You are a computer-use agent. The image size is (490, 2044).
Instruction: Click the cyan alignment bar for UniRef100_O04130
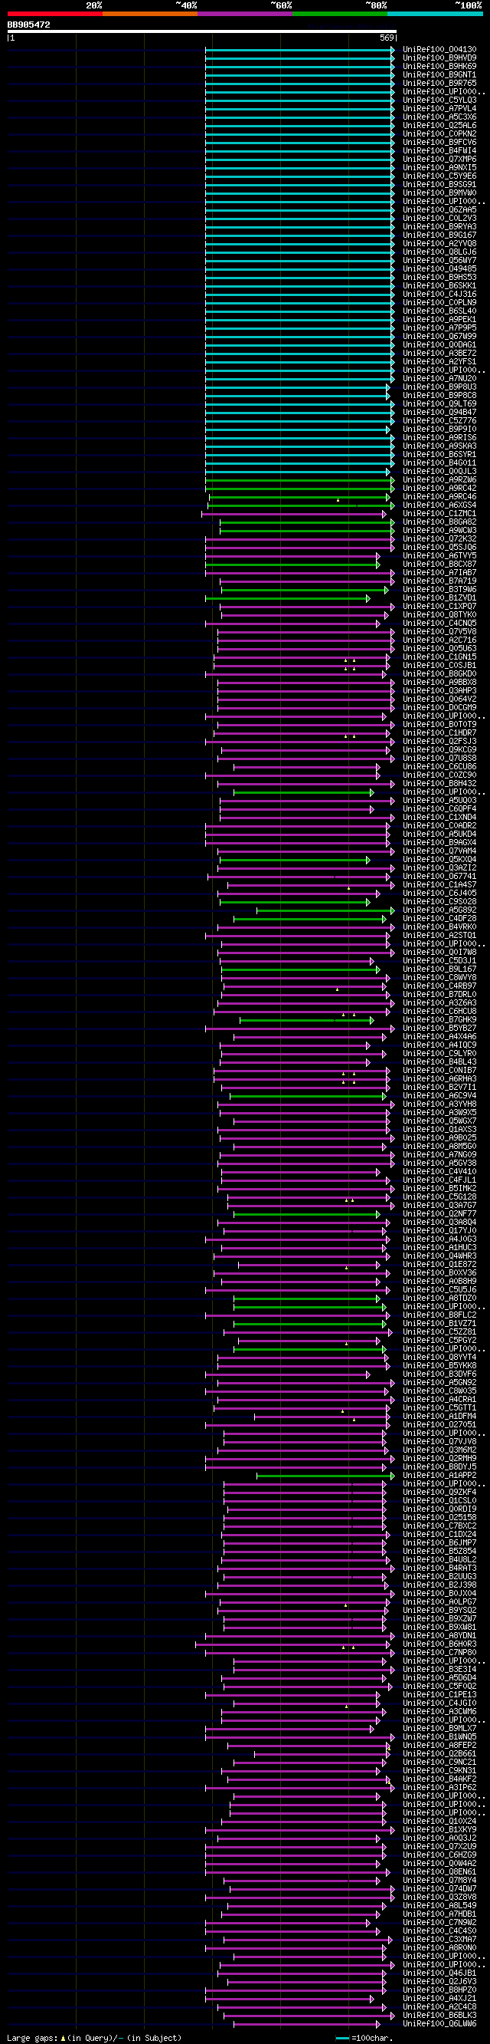point(299,50)
